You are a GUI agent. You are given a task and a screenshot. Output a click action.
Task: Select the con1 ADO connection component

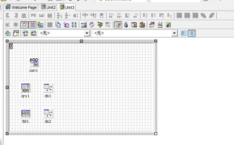34,62
